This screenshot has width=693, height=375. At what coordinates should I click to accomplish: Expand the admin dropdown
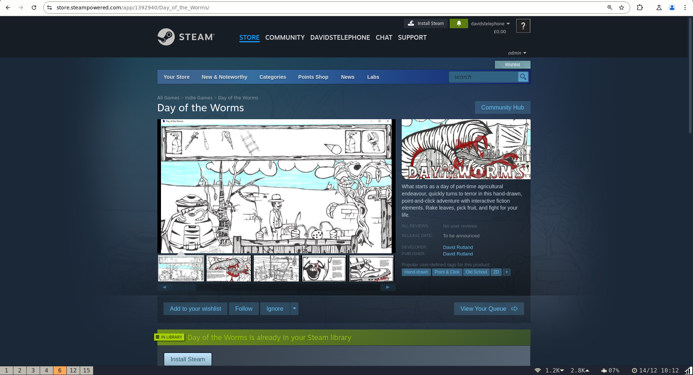(517, 53)
